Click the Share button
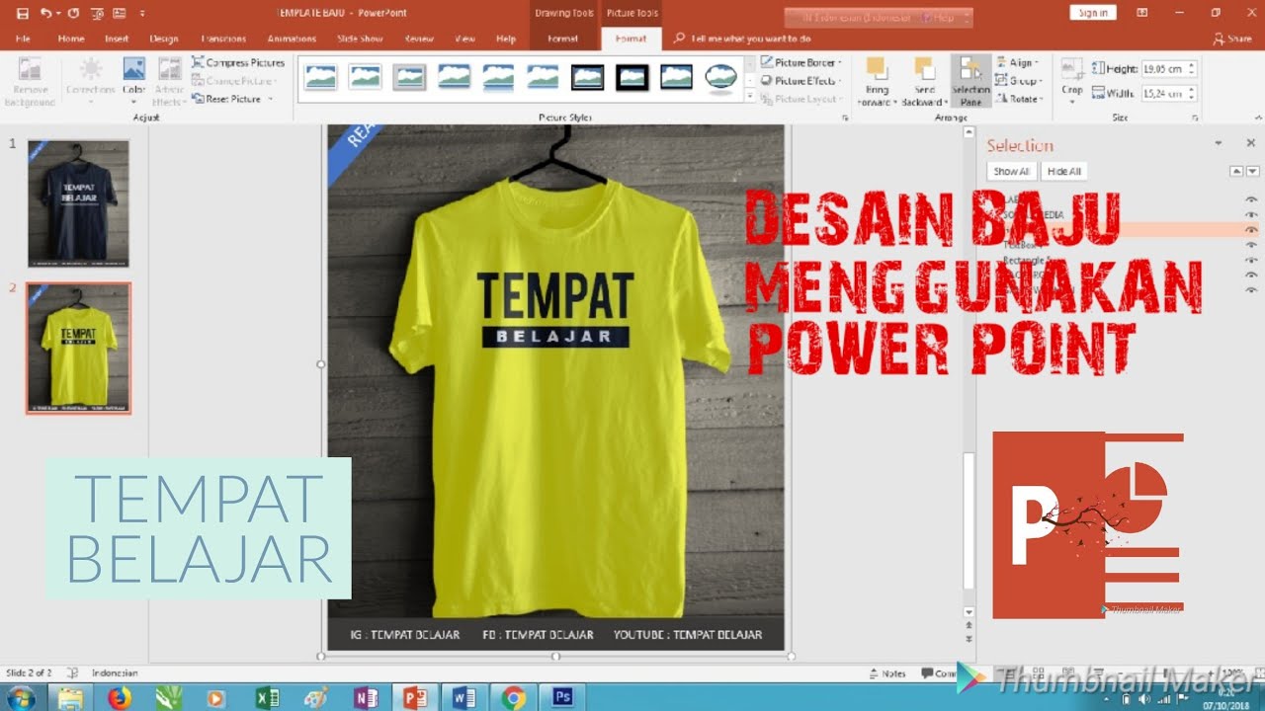The width and height of the screenshot is (1265, 711). click(1232, 39)
